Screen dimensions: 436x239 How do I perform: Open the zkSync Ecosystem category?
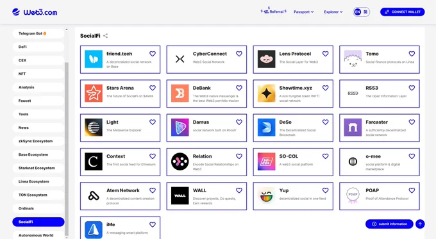click(x=38, y=141)
